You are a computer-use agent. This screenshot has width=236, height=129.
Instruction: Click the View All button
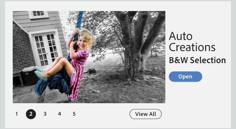[x=146, y=114]
